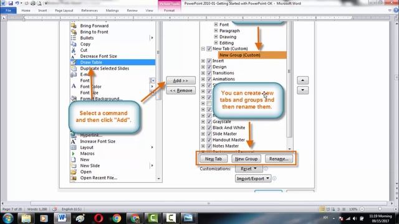This screenshot has height=224, width=399.
Task: Open the Word taskbar icon
Action: tap(62, 218)
